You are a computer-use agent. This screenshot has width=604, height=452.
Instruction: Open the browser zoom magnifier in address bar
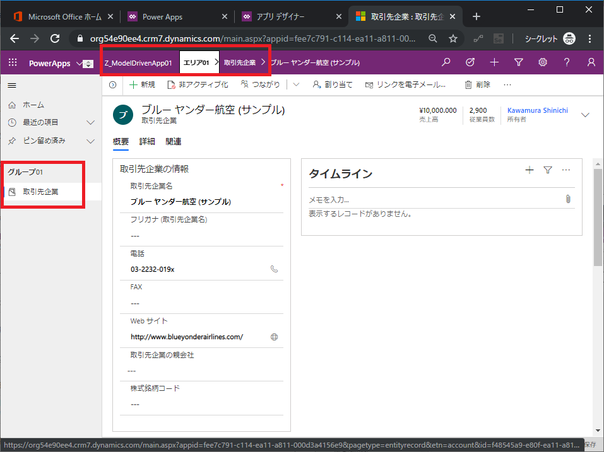click(433, 38)
